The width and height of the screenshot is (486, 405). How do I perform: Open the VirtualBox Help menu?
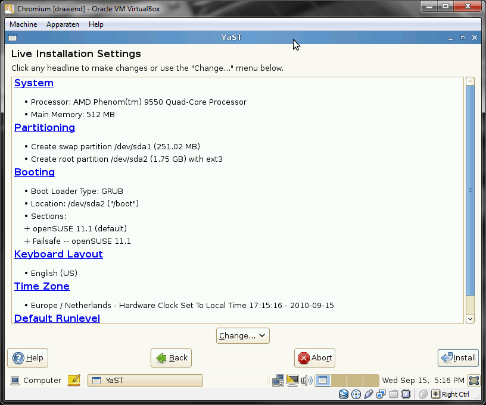96,24
